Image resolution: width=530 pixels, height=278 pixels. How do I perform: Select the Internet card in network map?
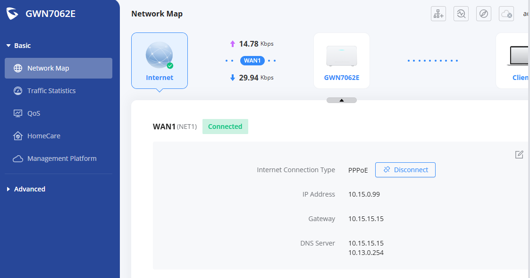pos(160,61)
